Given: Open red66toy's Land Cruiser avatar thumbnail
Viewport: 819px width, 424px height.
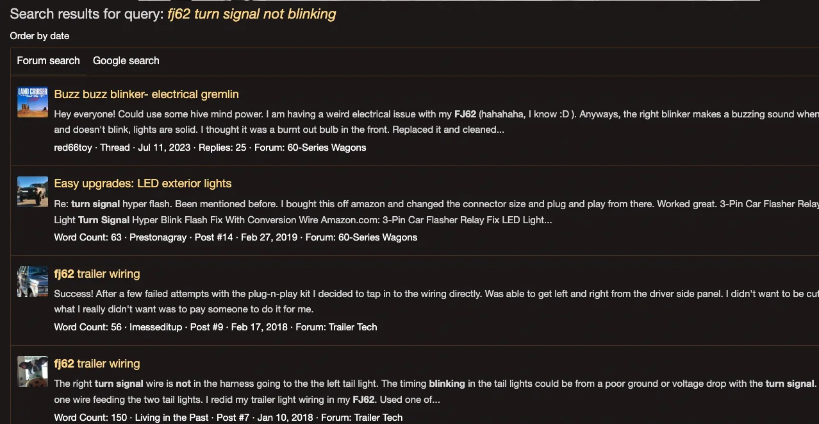Looking at the screenshot, I should 33,102.
